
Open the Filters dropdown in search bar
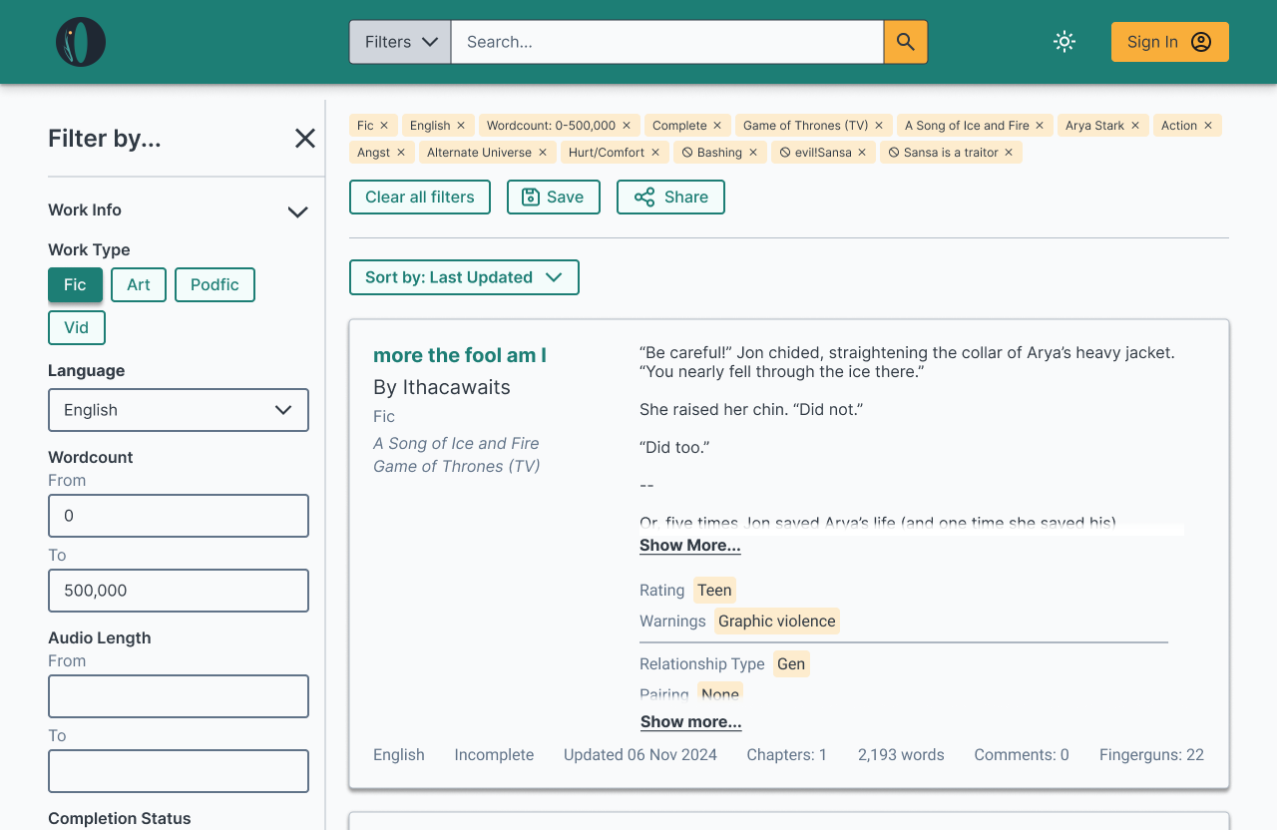tap(400, 42)
